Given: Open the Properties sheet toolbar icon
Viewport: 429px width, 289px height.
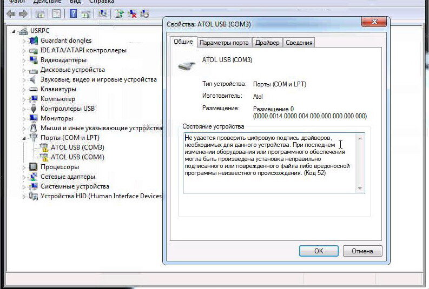Looking at the screenshot, I should [56, 14].
